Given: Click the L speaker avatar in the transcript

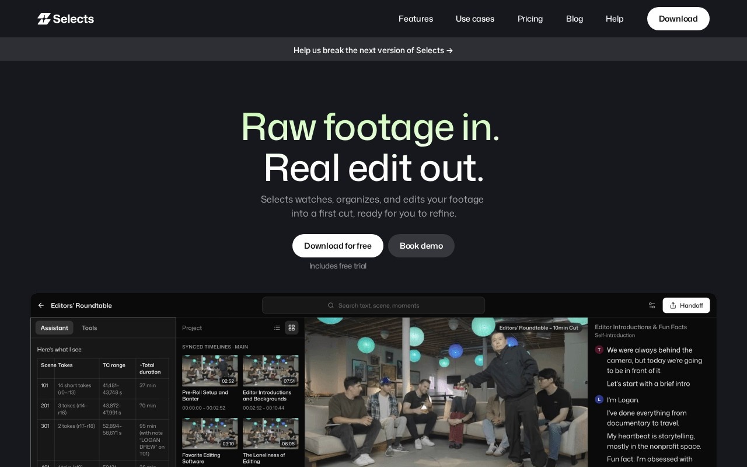Looking at the screenshot, I should tap(599, 399).
